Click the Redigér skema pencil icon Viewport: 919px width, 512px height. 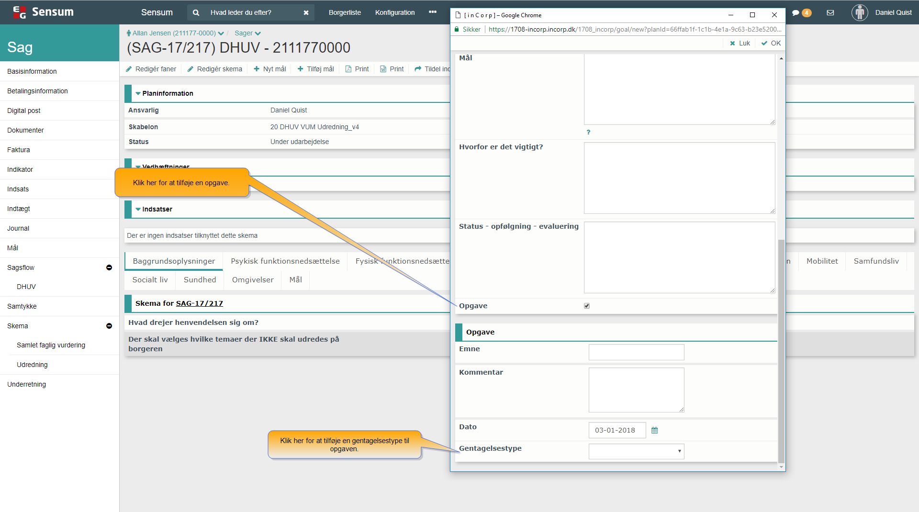pyautogui.click(x=191, y=69)
